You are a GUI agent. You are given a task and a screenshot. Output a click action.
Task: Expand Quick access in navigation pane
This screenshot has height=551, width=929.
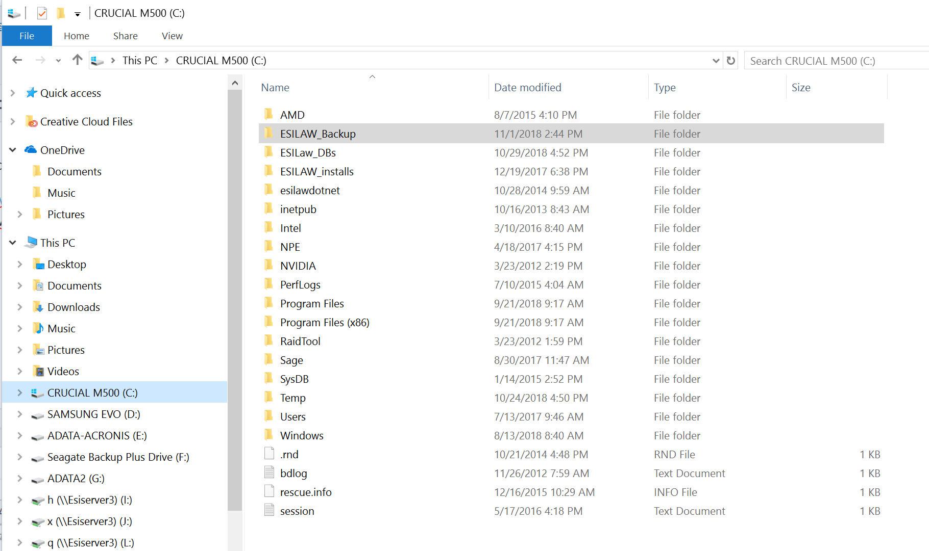click(13, 93)
